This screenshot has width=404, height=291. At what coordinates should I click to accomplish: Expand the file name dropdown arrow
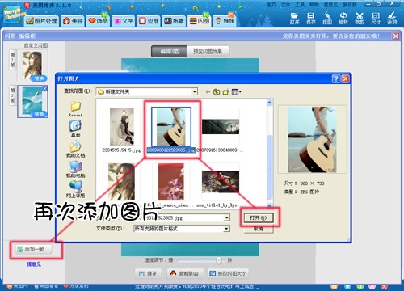point(227,217)
